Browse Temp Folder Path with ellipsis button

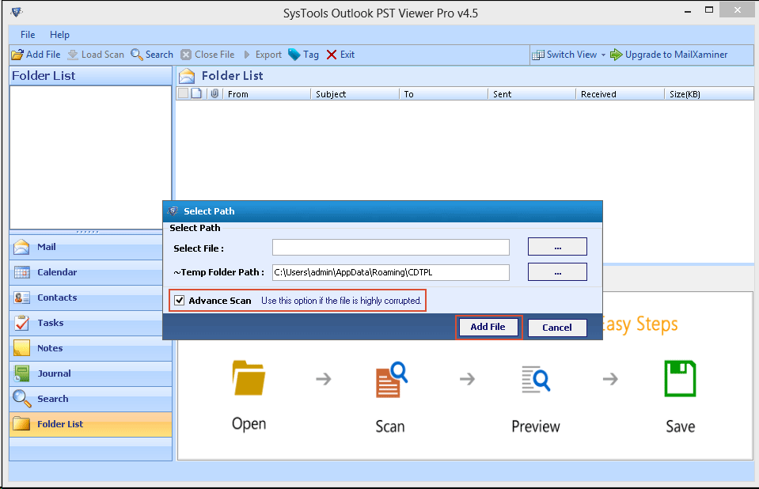coord(557,271)
